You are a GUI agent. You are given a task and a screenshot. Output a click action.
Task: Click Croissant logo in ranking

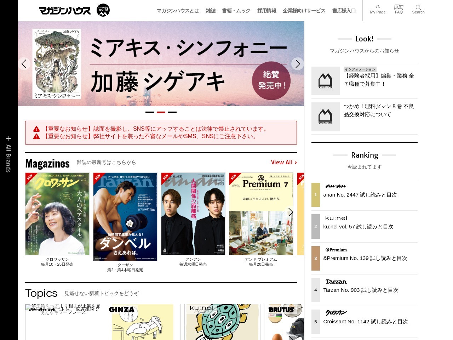point(336,313)
